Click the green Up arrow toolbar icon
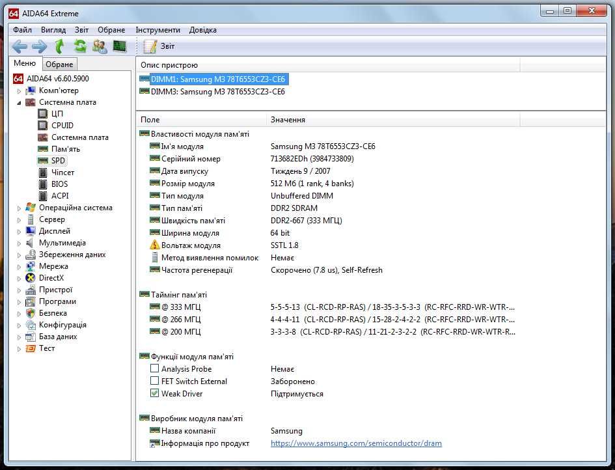This screenshot has width=615, height=470. (60, 46)
